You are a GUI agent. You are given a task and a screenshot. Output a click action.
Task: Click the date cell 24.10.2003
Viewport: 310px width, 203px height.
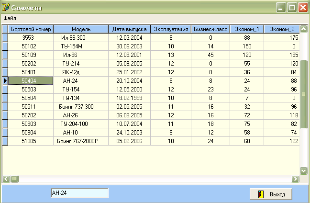129,132
